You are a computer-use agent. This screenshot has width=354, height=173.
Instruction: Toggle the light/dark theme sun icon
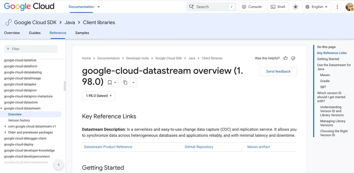pyautogui.click(x=295, y=7)
